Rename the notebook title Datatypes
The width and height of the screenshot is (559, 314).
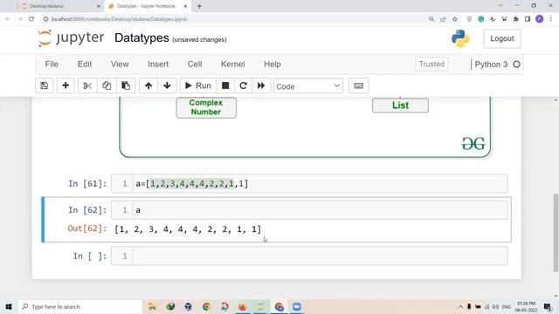141,38
